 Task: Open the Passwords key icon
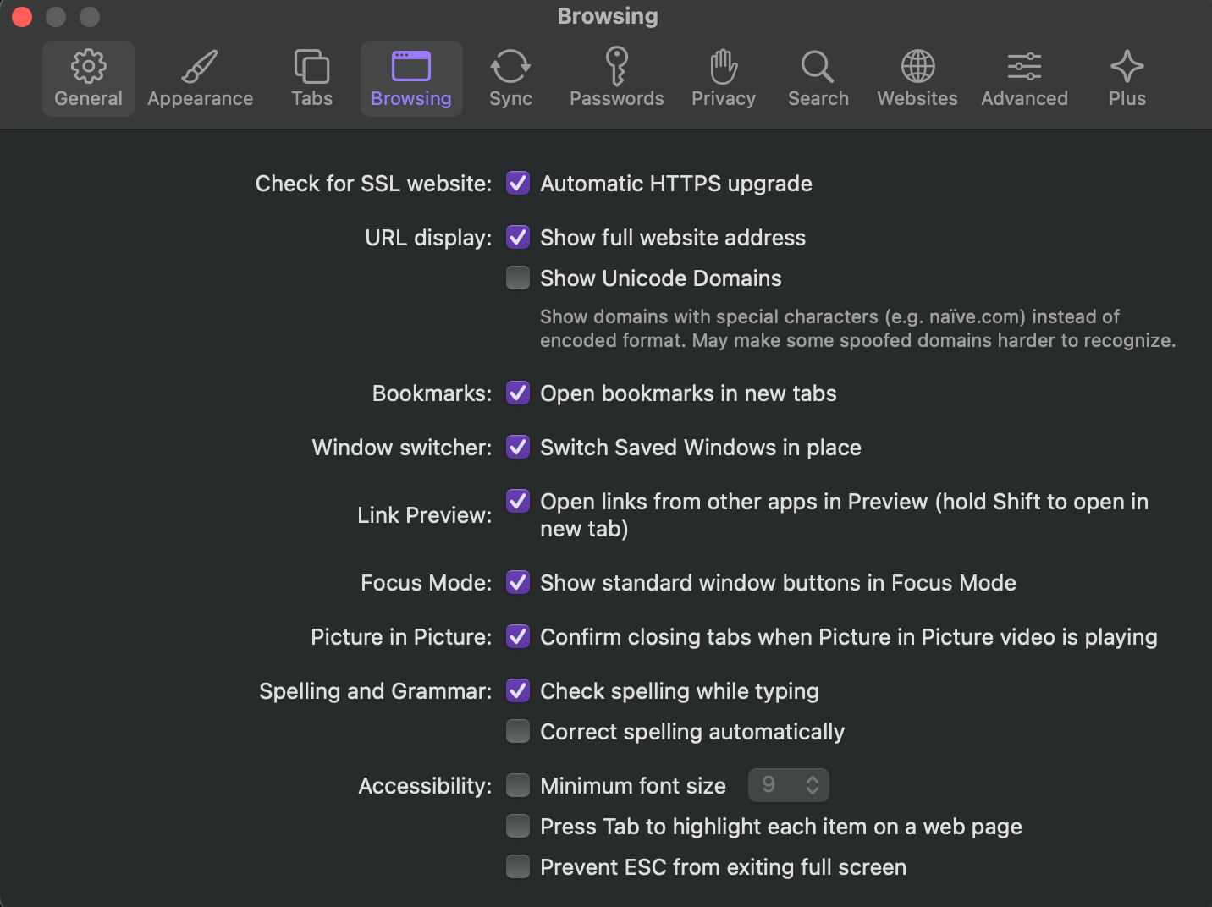[616, 66]
